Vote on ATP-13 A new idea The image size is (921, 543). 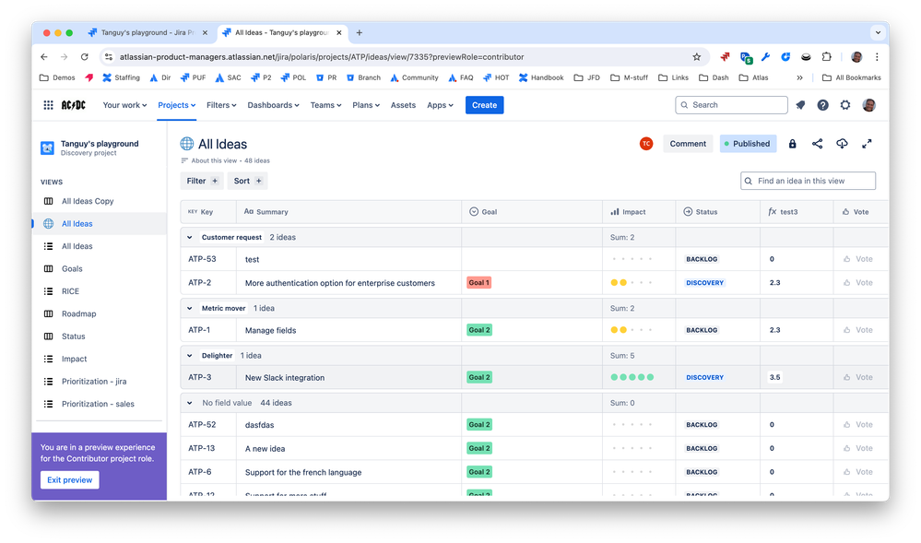pyautogui.click(x=858, y=448)
